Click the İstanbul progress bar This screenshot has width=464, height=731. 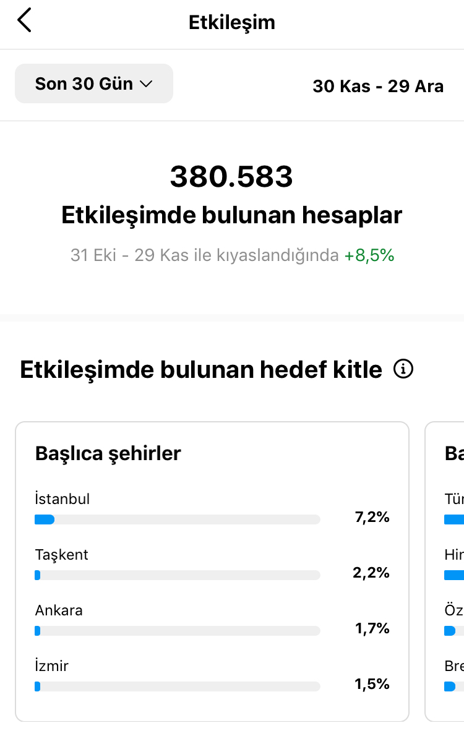(178, 519)
